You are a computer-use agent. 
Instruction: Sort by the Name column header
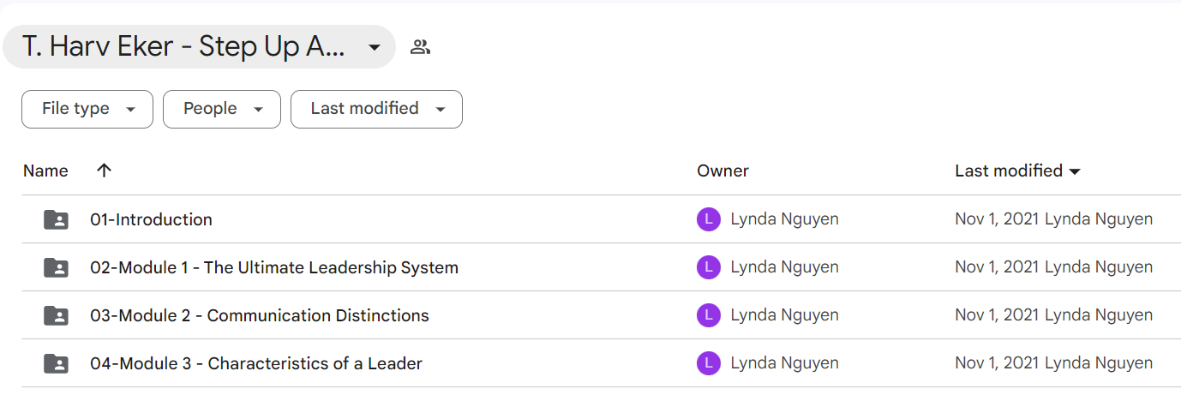click(45, 171)
